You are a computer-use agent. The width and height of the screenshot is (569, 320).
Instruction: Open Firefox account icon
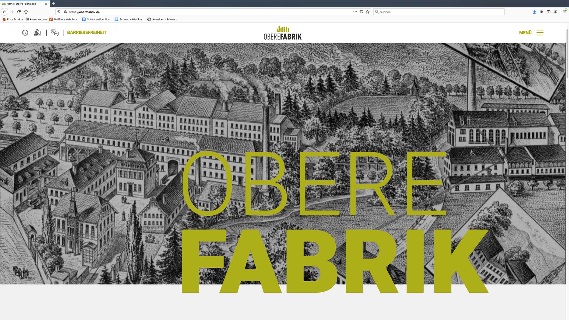556,12
